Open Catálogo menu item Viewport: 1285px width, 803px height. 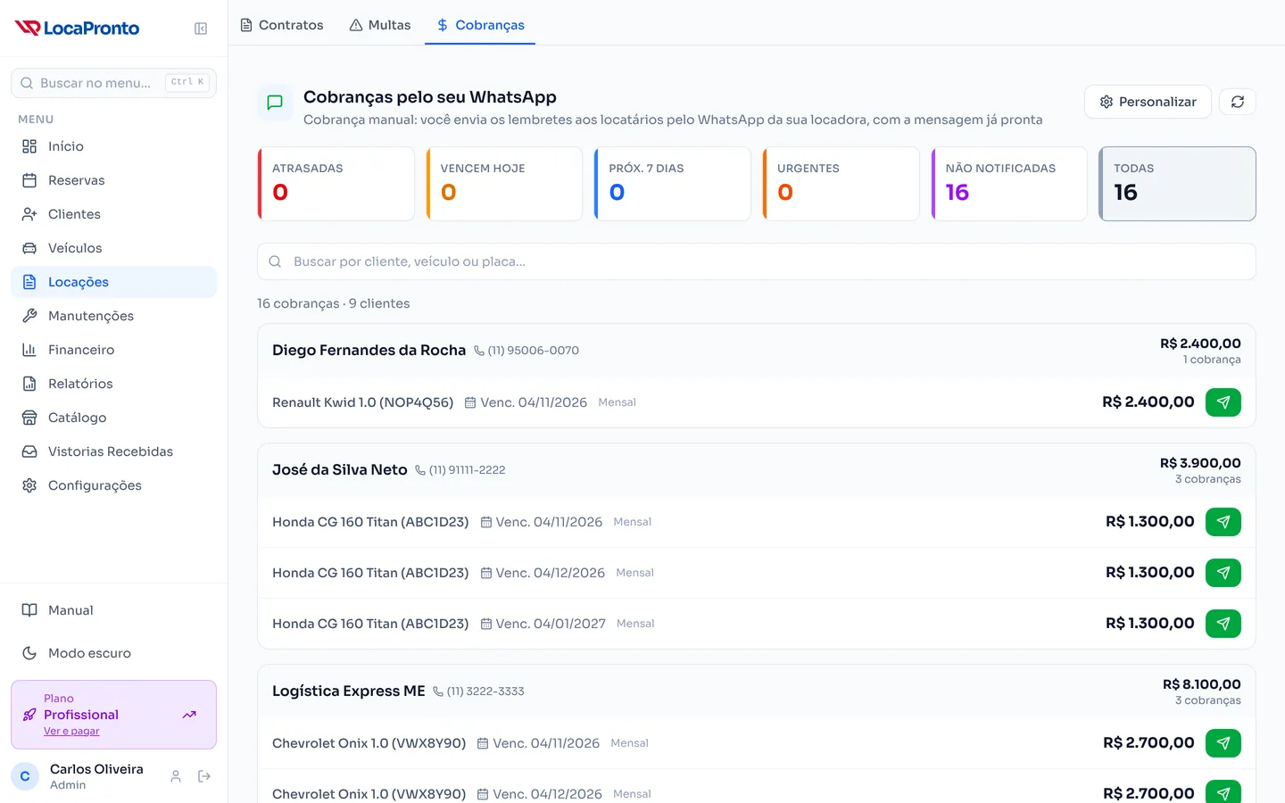tap(113, 418)
